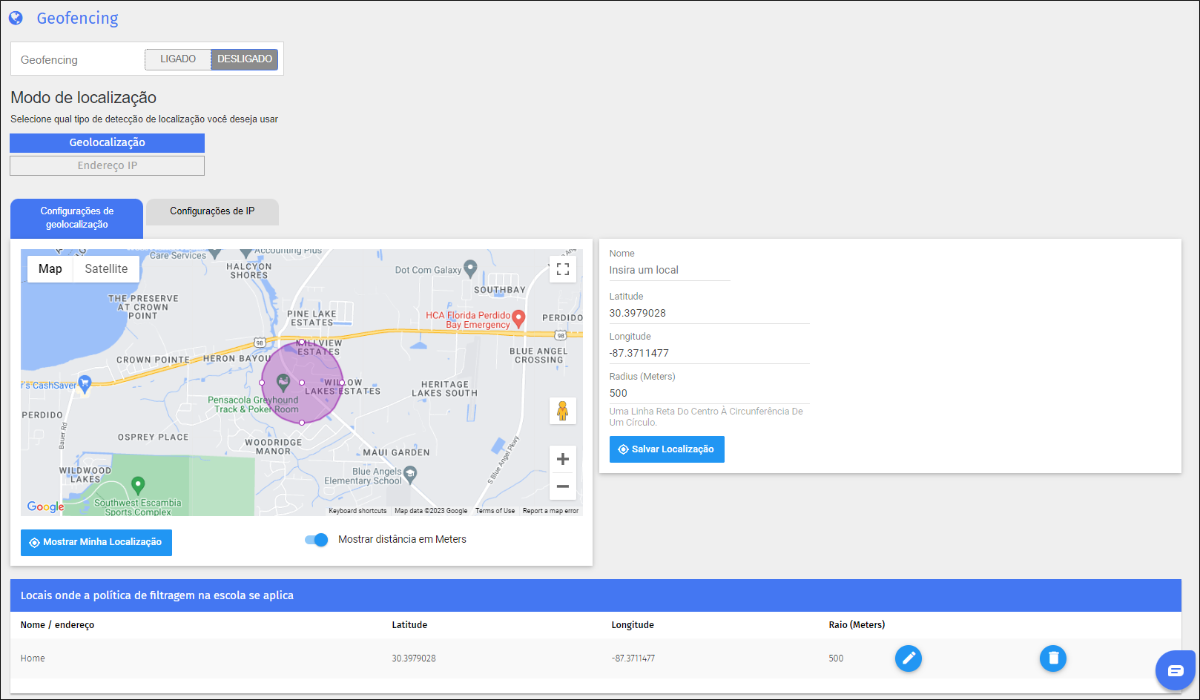Screen dimensions: 1200x700
Task: Click Google logo on the map
Action: tap(45, 506)
